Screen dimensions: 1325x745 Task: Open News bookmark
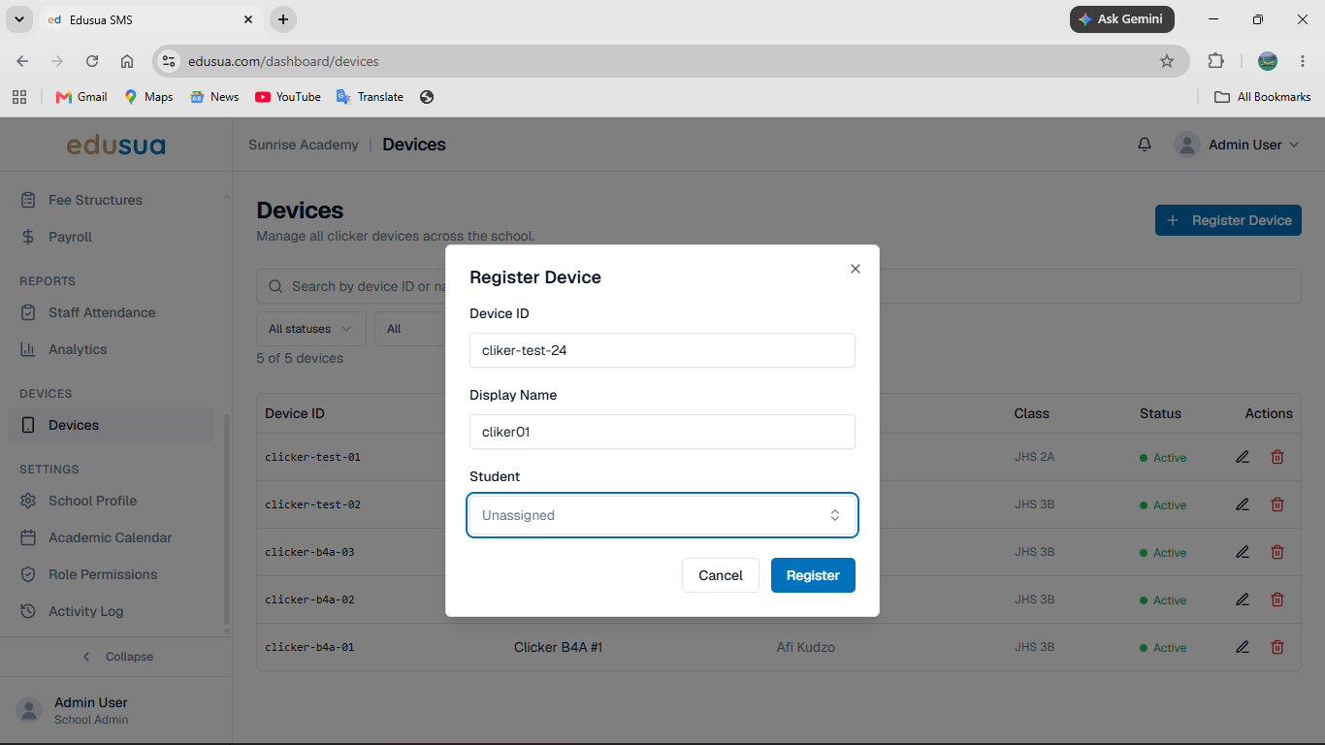pos(214,97)
